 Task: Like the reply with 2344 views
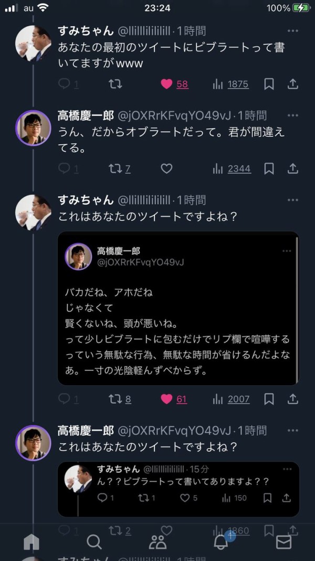166,169
